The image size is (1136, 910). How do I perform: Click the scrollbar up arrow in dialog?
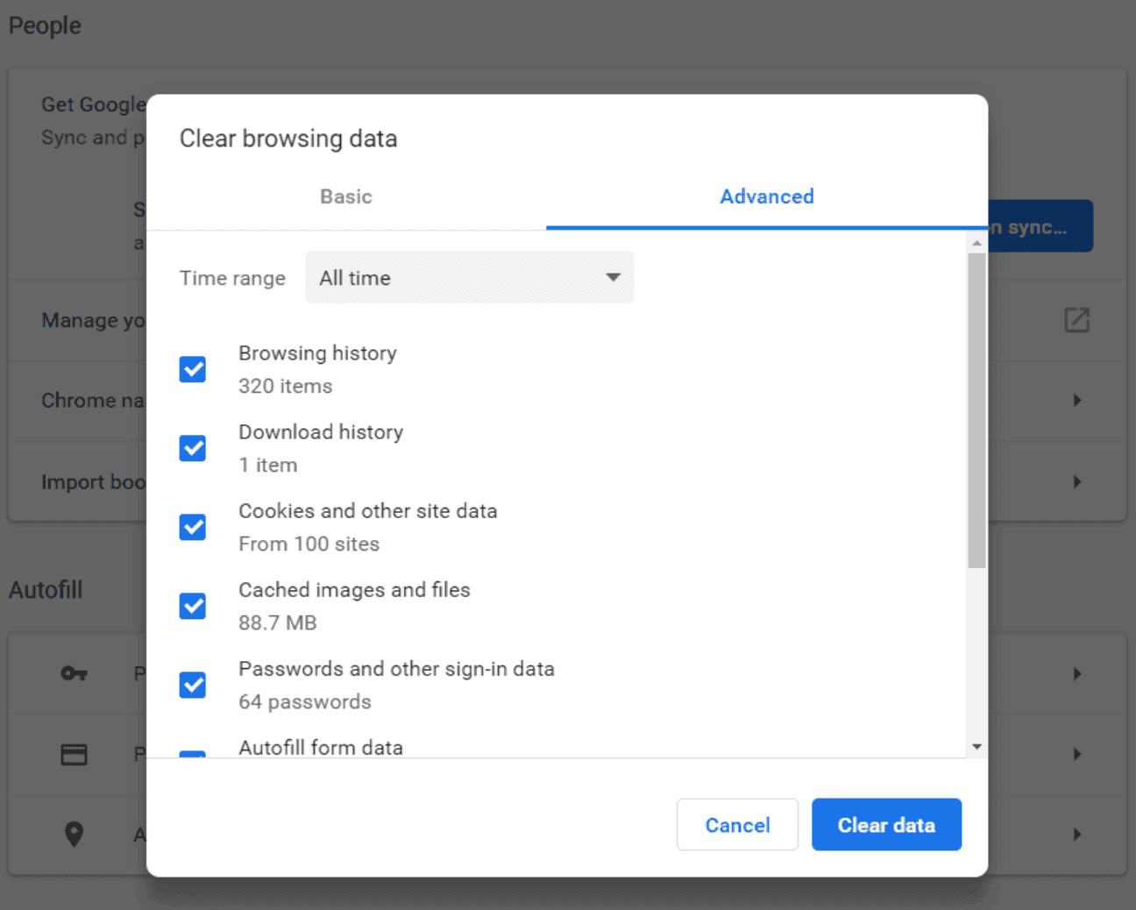pyautogui.click(x=976, y=243)
